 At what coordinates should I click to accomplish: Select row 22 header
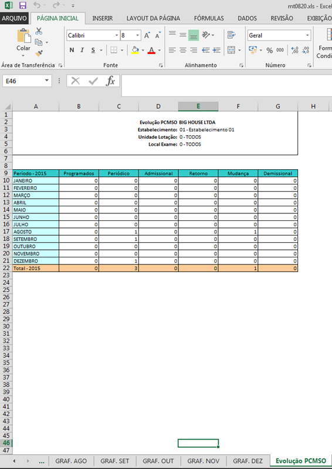coord(6,268)
